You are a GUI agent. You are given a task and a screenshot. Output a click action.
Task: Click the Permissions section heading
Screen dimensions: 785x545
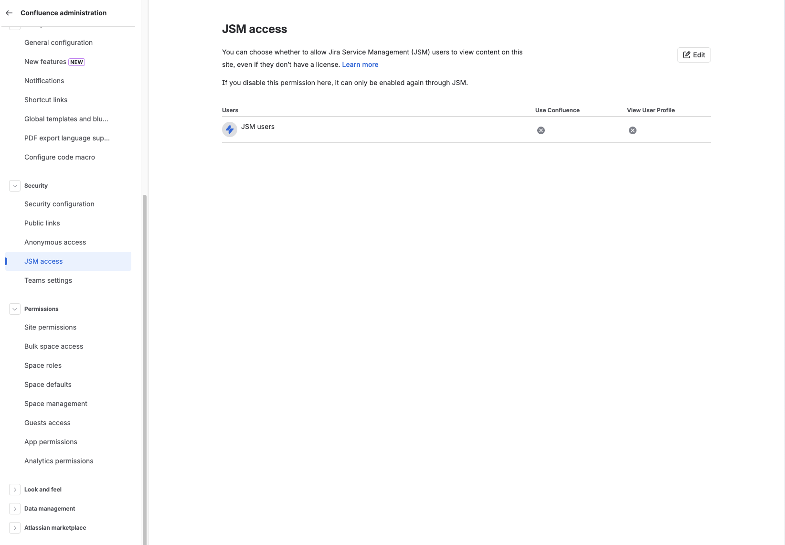42,309
